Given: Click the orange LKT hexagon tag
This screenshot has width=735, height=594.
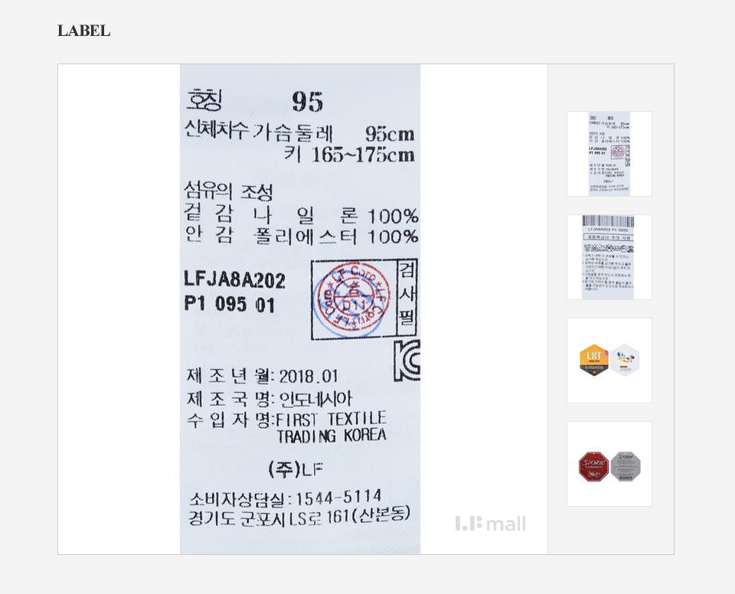Looking at the screenshot, I should tap(594, 360).
